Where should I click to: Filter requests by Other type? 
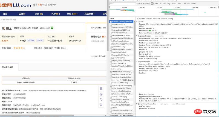pyautogui.click(x=194, y=4)
